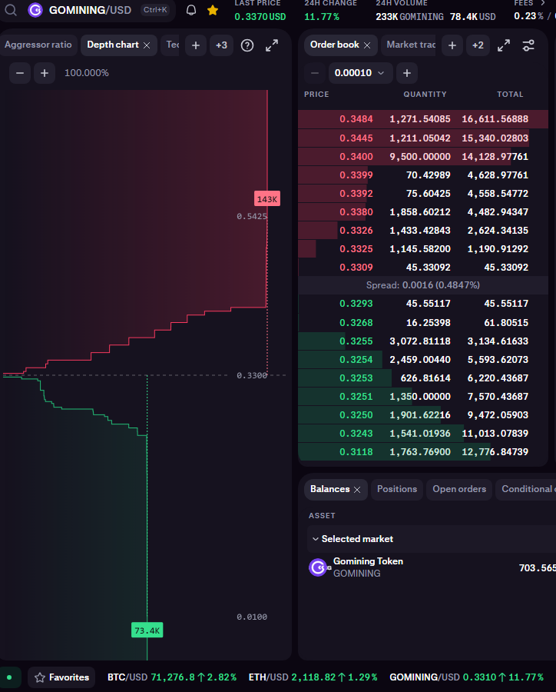This screenshot has width=556, height=692.
Task: Toggle the favorite star for GOMINING/USD
Action: point(213,10)
